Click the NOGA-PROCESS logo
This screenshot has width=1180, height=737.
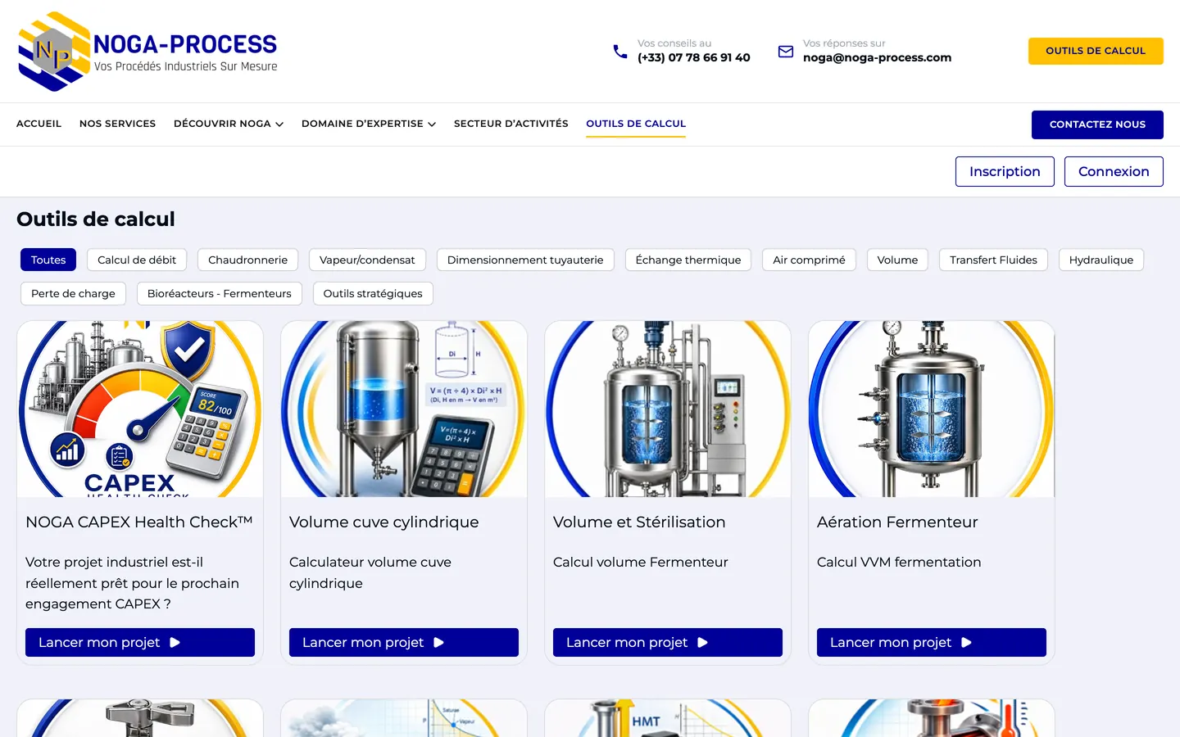148,51
